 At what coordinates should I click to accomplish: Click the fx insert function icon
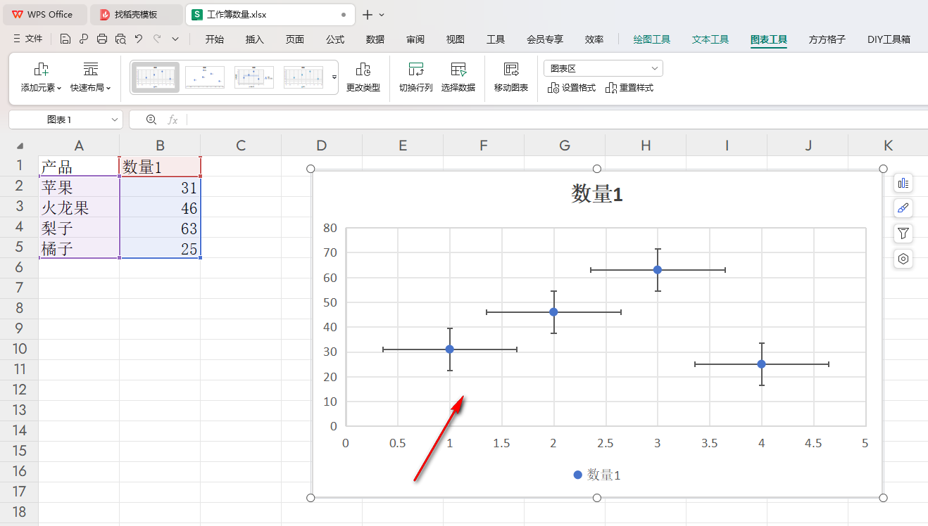point(173,120)
